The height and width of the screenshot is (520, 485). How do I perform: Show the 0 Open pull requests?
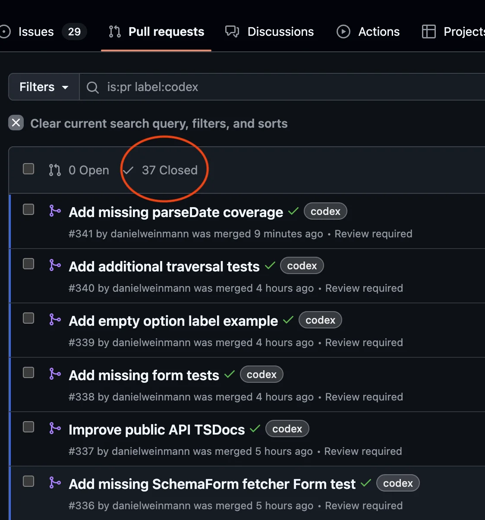point(88,170)
